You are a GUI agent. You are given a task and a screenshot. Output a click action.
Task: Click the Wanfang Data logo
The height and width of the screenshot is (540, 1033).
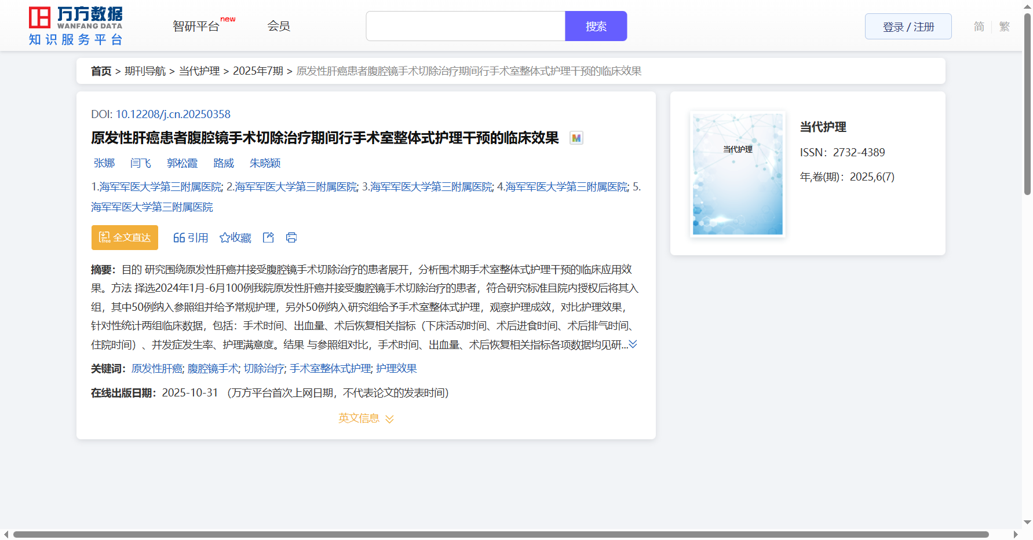click(76, 26)
